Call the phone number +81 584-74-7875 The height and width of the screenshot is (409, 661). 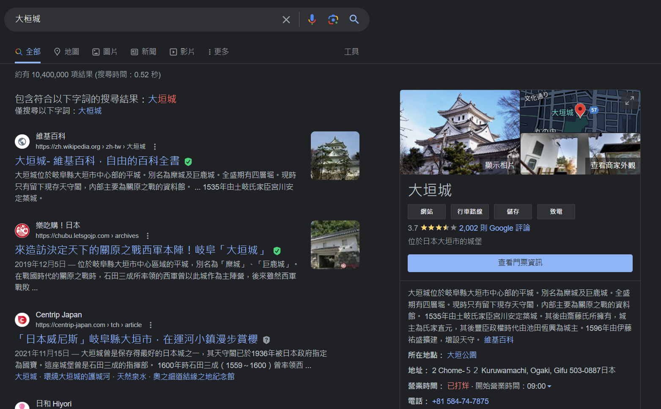click(460, 401)
